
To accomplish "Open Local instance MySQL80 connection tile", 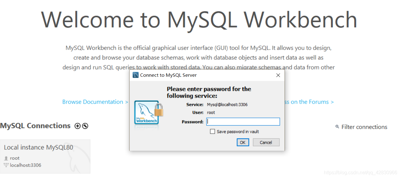I will pyautogui.click(x=45, y=156).
